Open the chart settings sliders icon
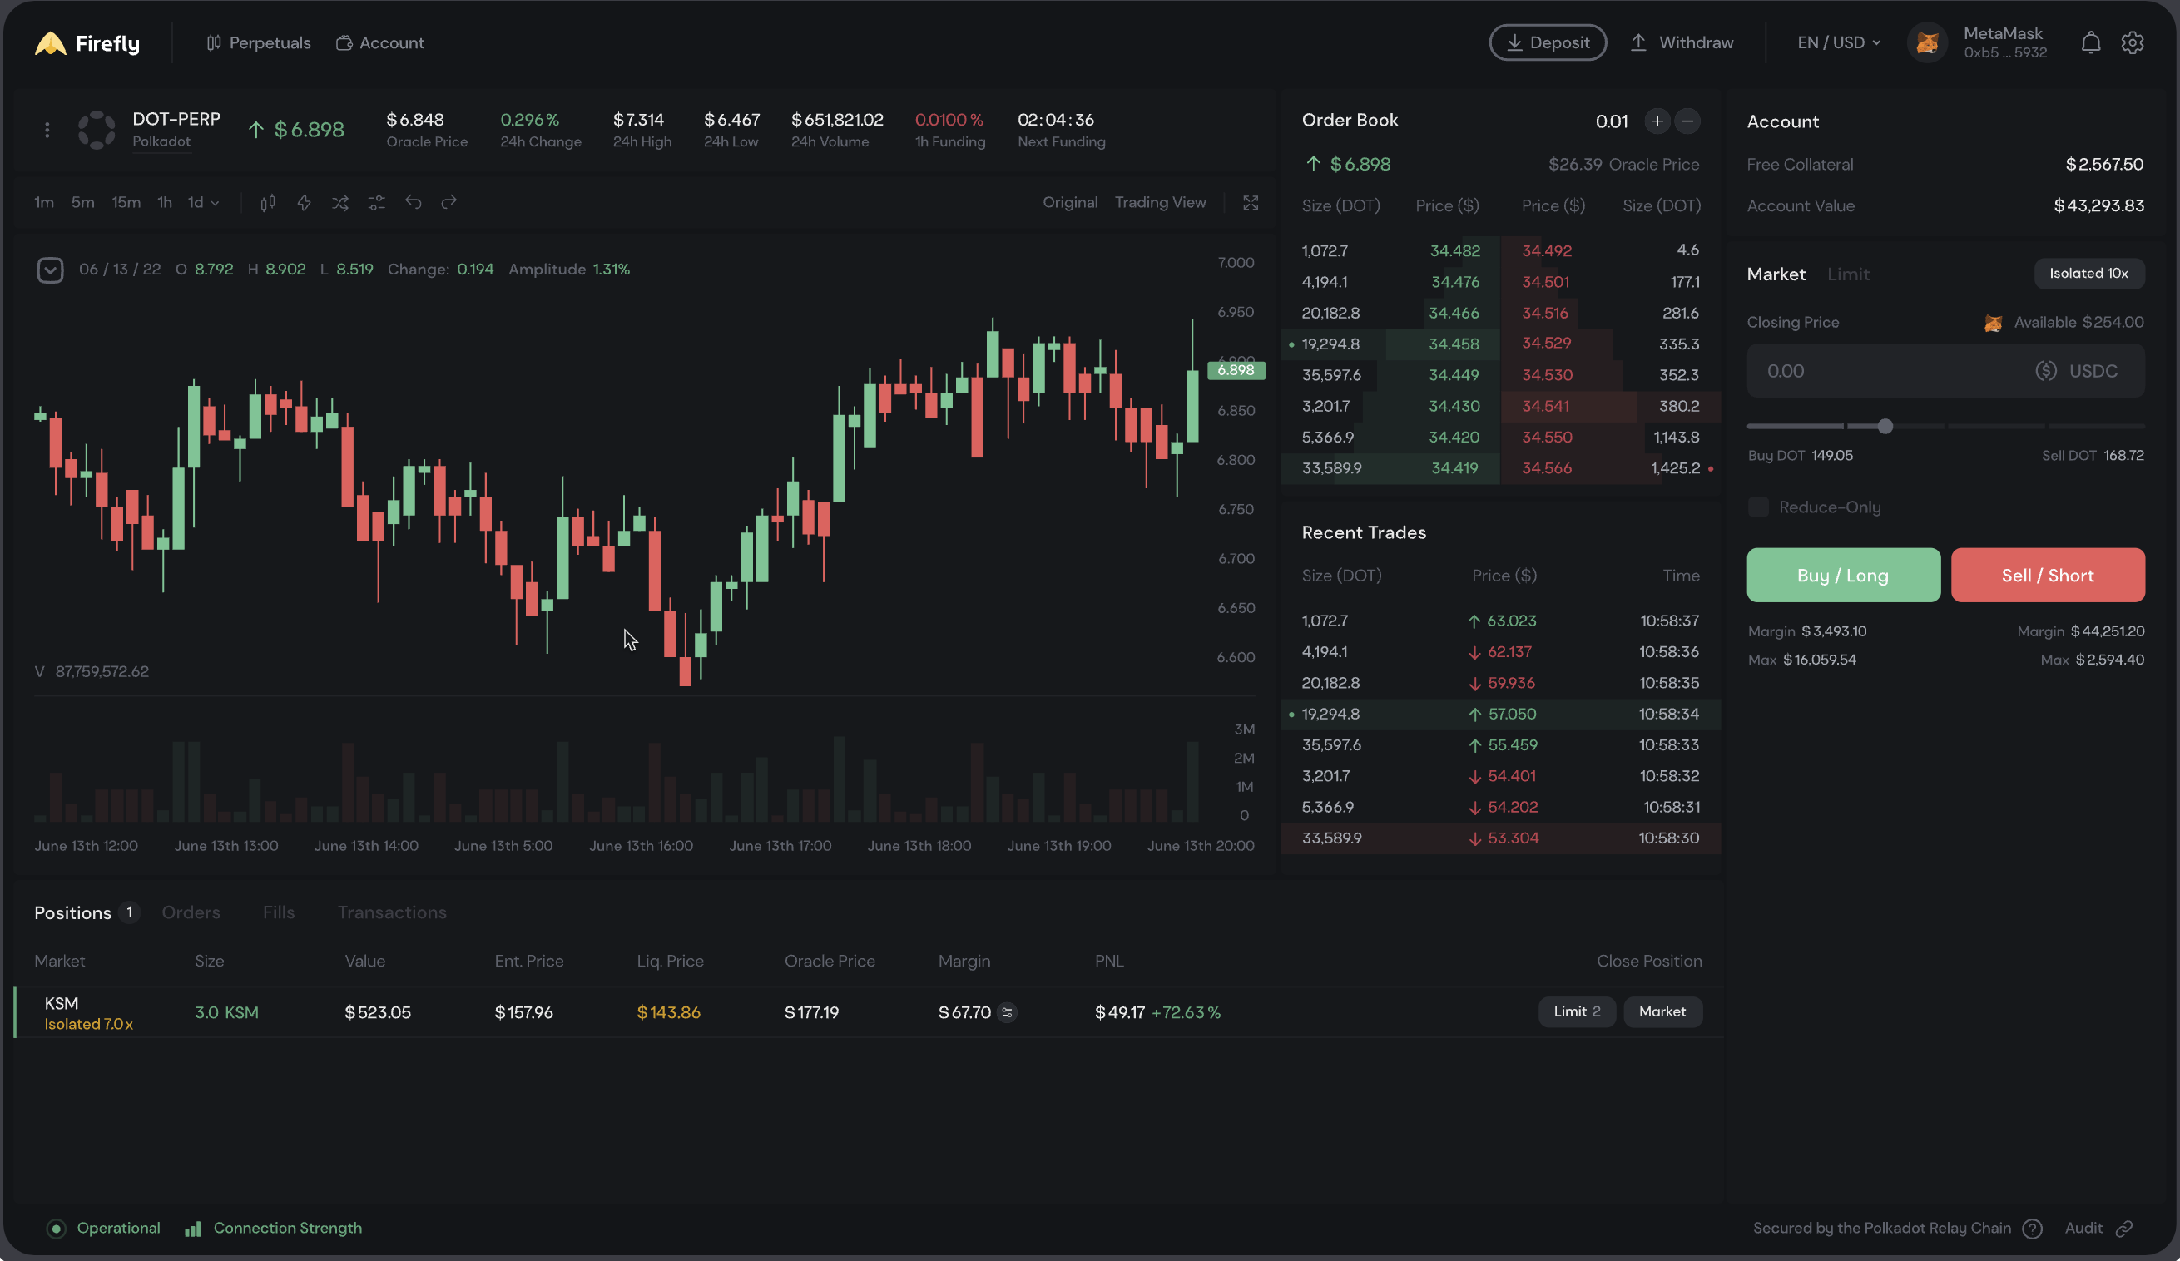2180x1261 pixels. pyautogui.click(x=376, y=202)
